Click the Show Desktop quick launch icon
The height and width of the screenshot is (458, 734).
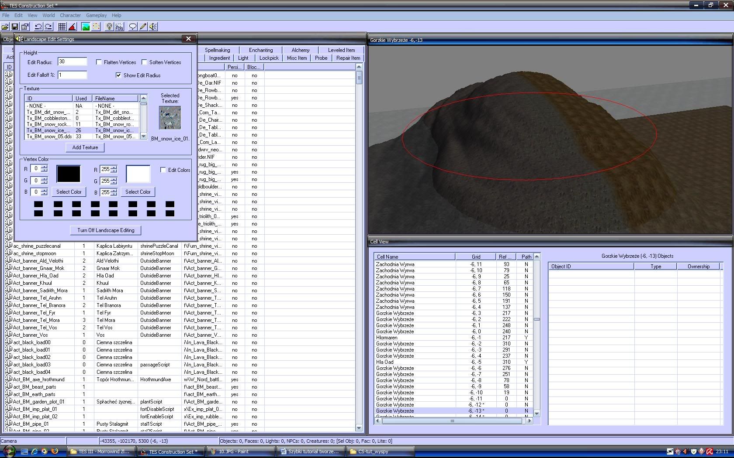click(24, 451)
